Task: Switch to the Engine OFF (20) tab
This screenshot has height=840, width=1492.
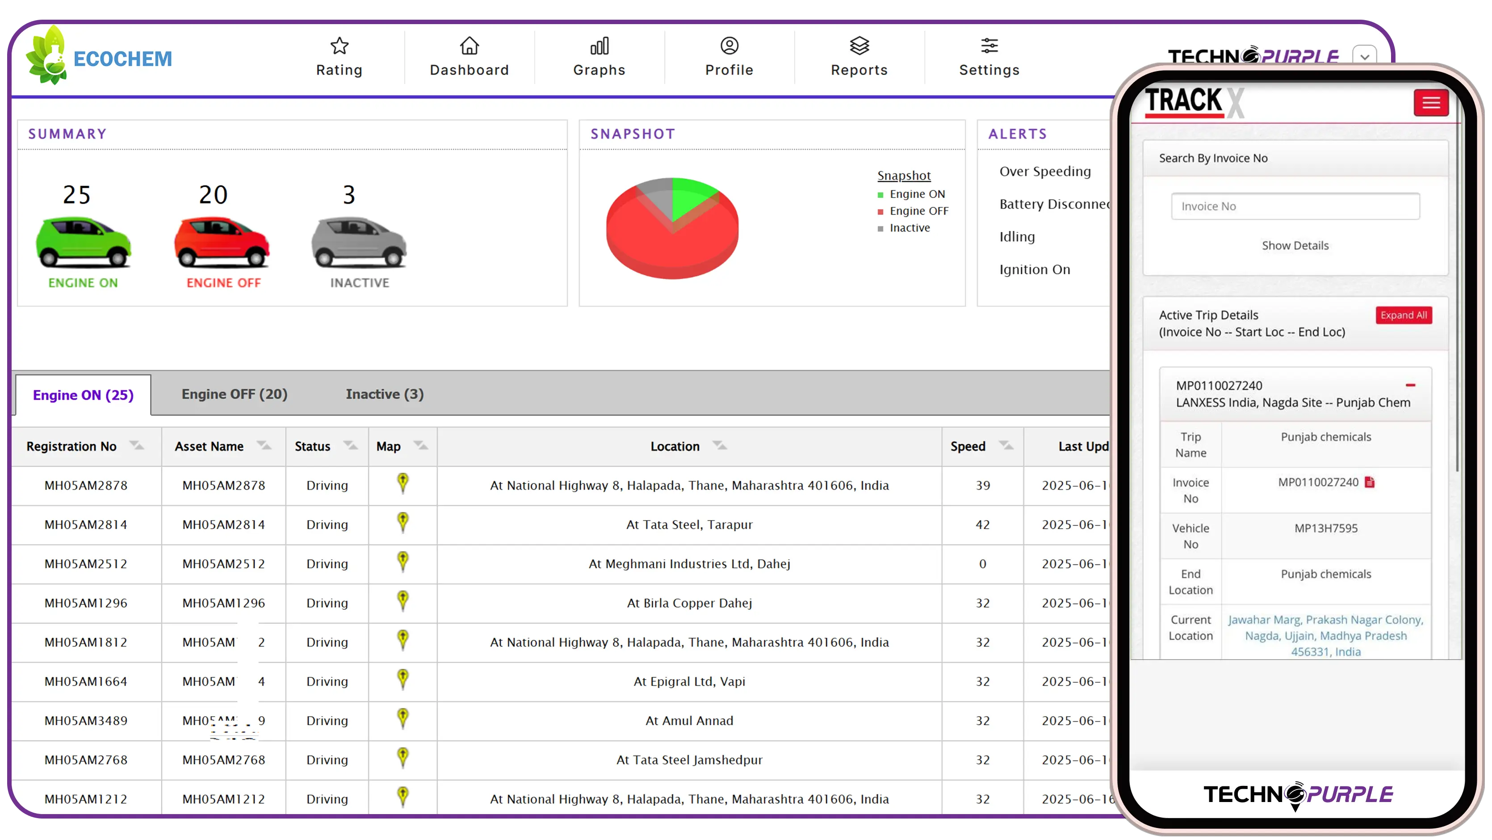Action: pos(234,394)
